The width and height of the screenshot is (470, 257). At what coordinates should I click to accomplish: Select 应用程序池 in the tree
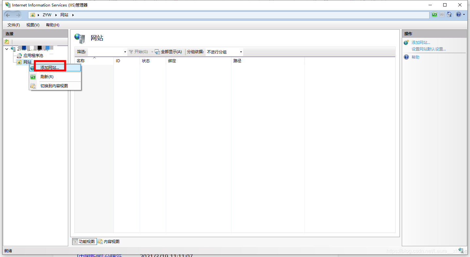[x=33, y=56]
